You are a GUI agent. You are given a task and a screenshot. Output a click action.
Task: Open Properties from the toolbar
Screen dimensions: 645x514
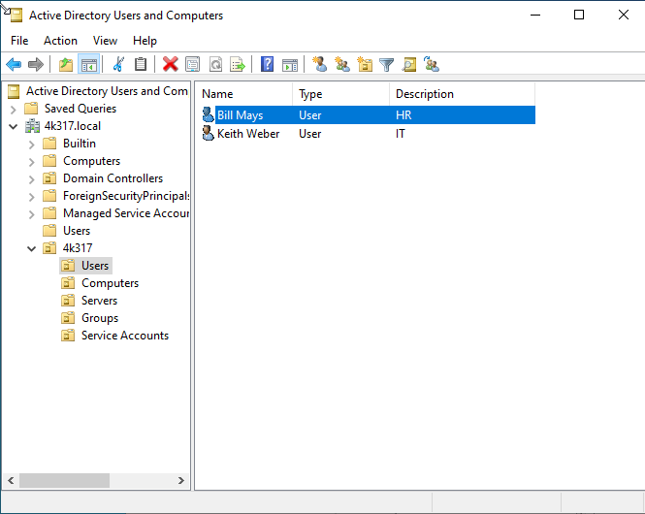click(x=192, y=65)
